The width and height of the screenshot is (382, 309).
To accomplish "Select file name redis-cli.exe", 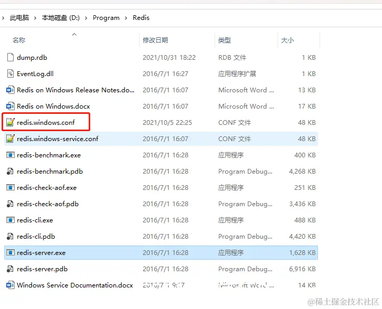I will 35,220.
